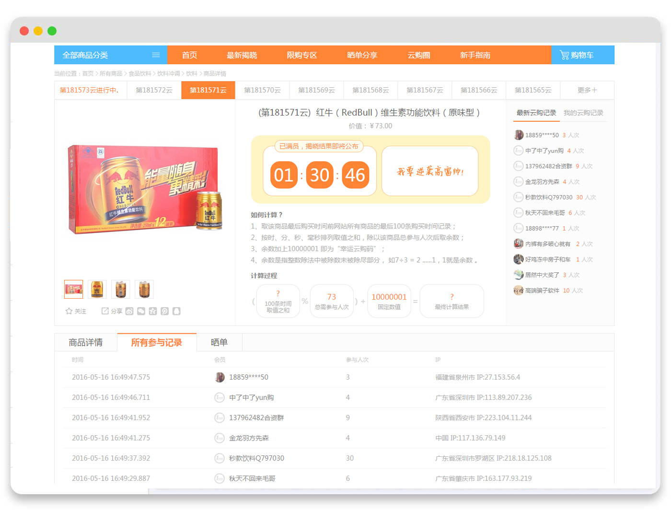Click breadcrumb link 食品饮料

click(140, 73)
